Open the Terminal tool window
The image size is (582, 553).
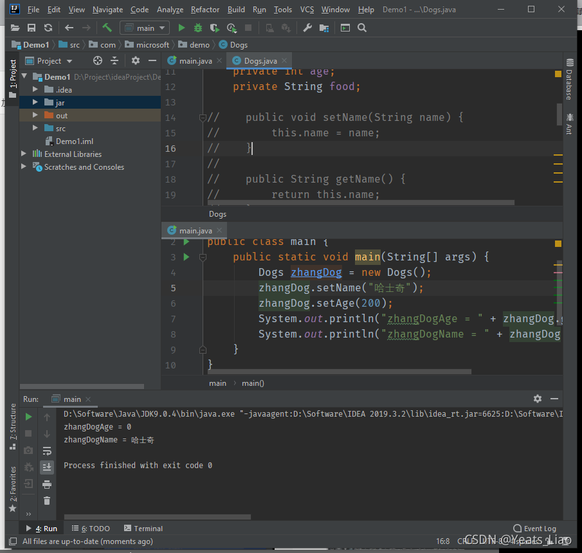click(143, 529)
